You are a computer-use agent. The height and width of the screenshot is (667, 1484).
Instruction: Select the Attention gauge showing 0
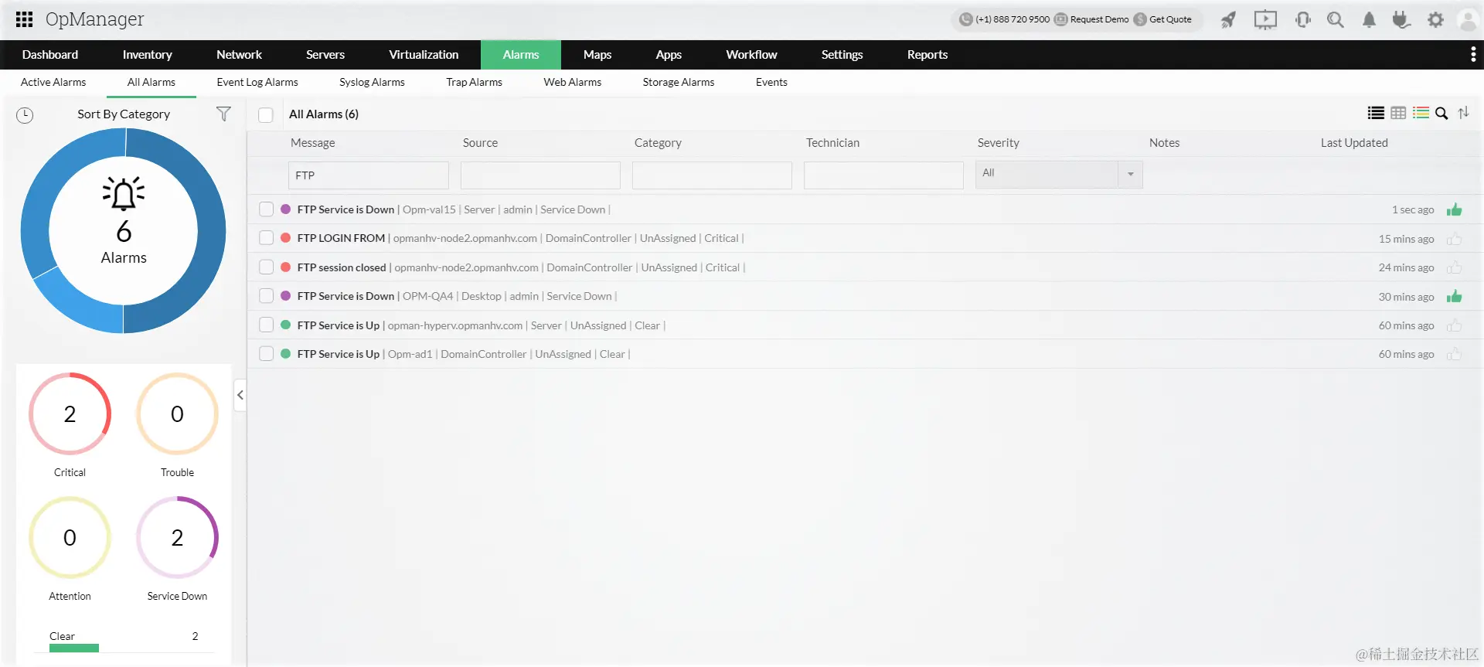click(70, 538)
